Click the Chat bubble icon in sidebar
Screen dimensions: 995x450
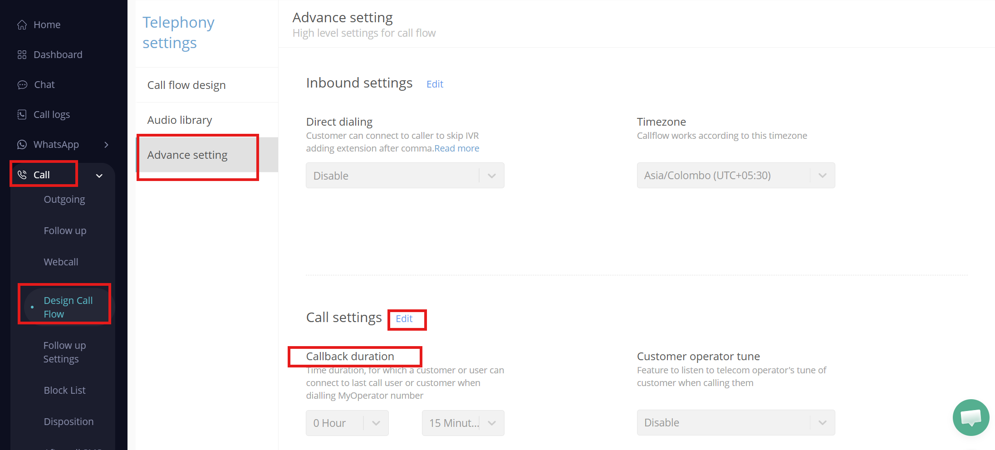tap(22, 85)
